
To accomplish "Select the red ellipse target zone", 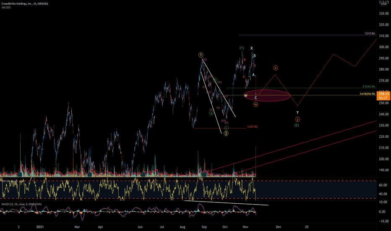I will 267,95.
